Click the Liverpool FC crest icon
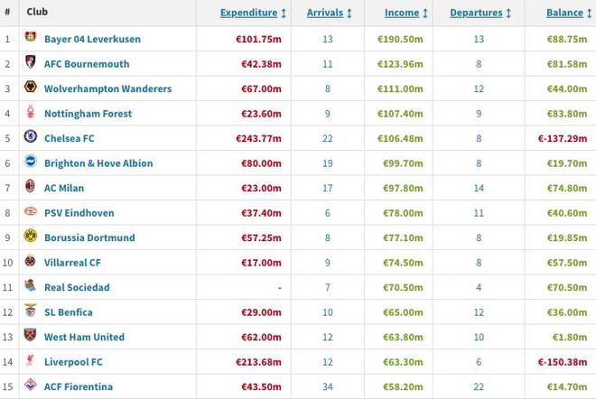 point(30,361)
